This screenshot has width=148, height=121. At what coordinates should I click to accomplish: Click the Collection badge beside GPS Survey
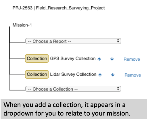(x=37, y=58)
